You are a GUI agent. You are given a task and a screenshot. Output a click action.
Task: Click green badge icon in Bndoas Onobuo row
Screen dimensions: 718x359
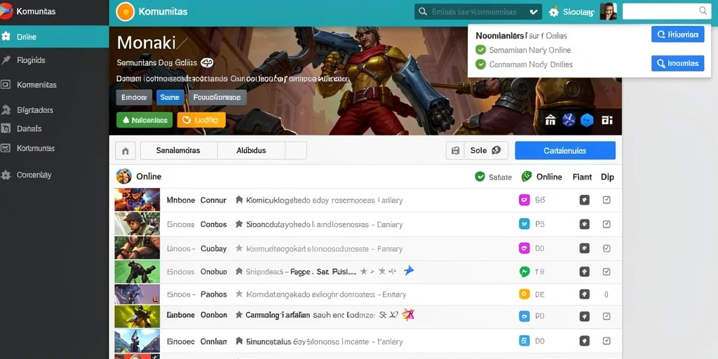[x=524, y=271]
